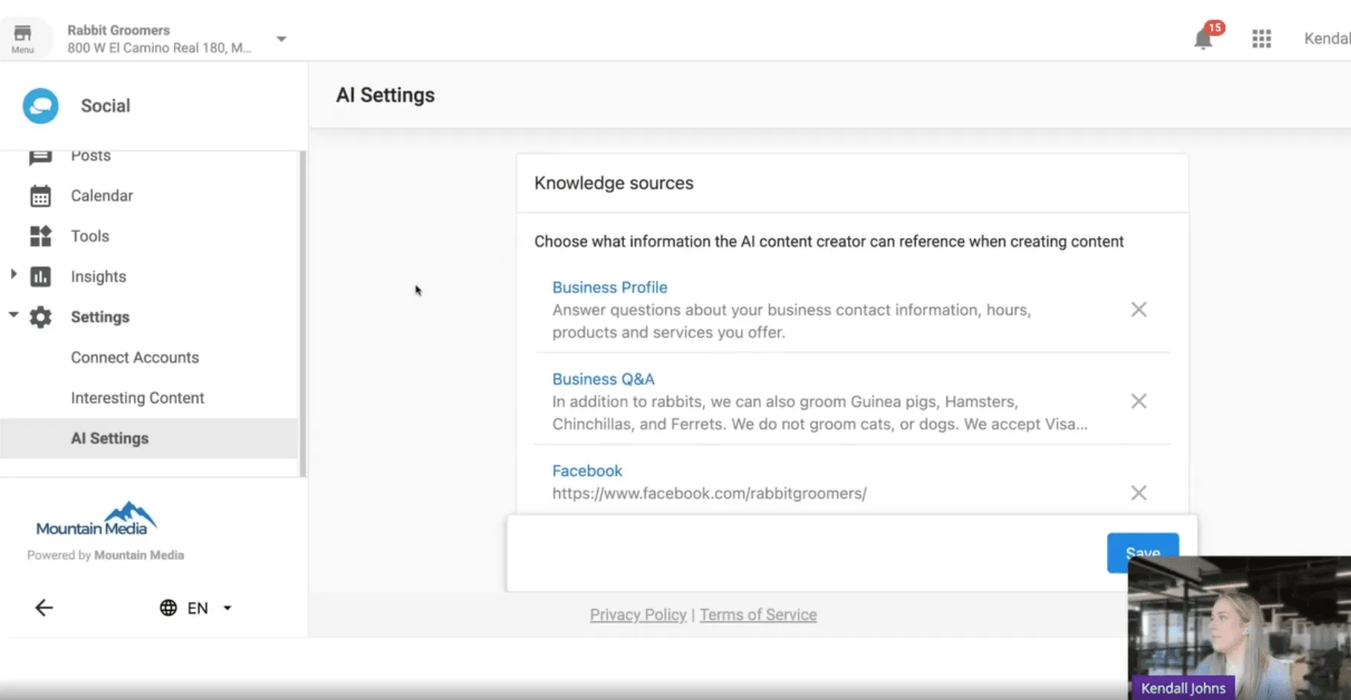Expand the Insights menu arrow
The image size is (1351, 700).
13,274
